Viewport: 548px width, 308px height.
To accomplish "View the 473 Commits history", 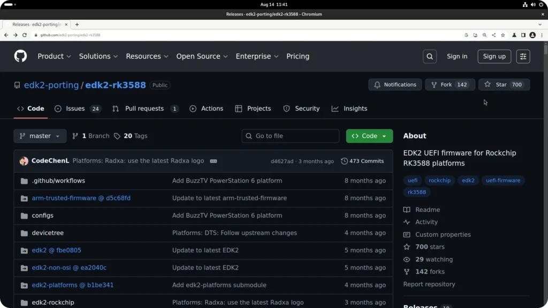I will click(x=362, y=161).
